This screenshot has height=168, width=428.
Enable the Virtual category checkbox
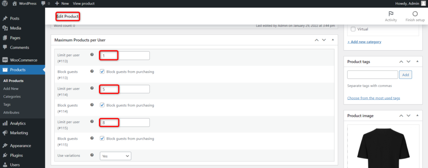(353, 29)
